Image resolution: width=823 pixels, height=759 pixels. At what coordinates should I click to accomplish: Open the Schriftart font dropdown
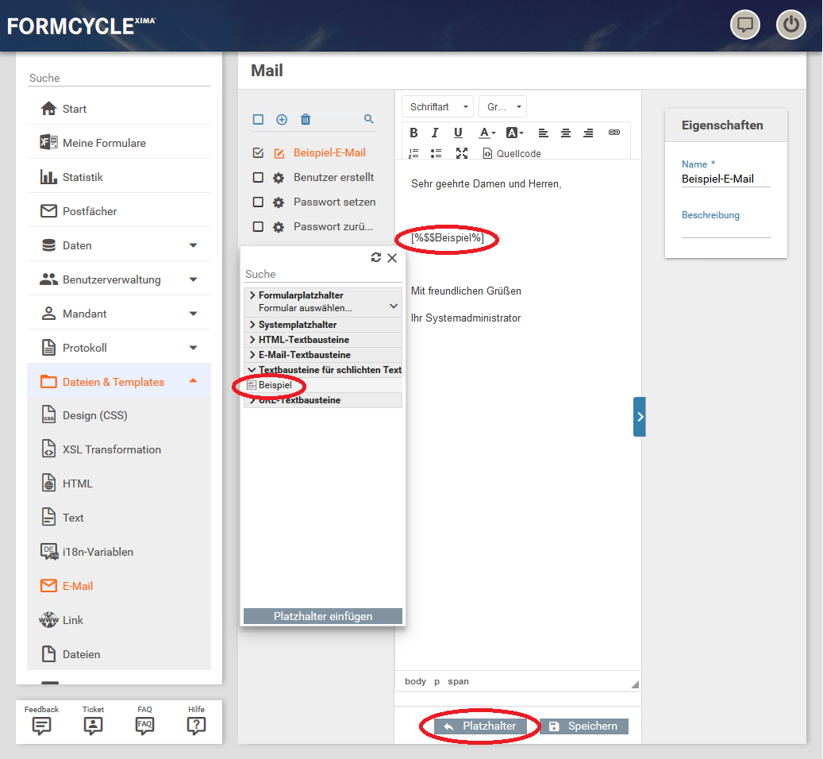438,106
